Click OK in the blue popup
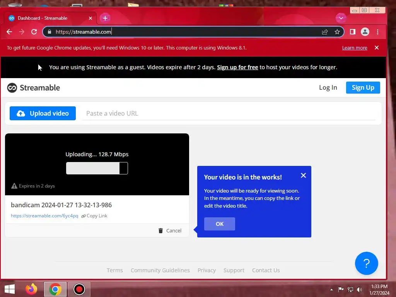Image resolution: width=396 pixels, height=297 pixels. [x=220, y=224]
